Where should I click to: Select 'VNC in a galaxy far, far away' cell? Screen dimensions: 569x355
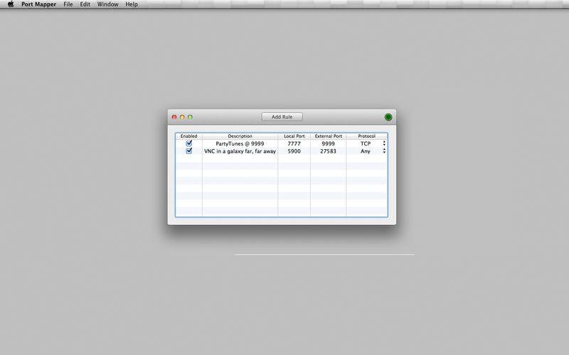pos(240,151)
